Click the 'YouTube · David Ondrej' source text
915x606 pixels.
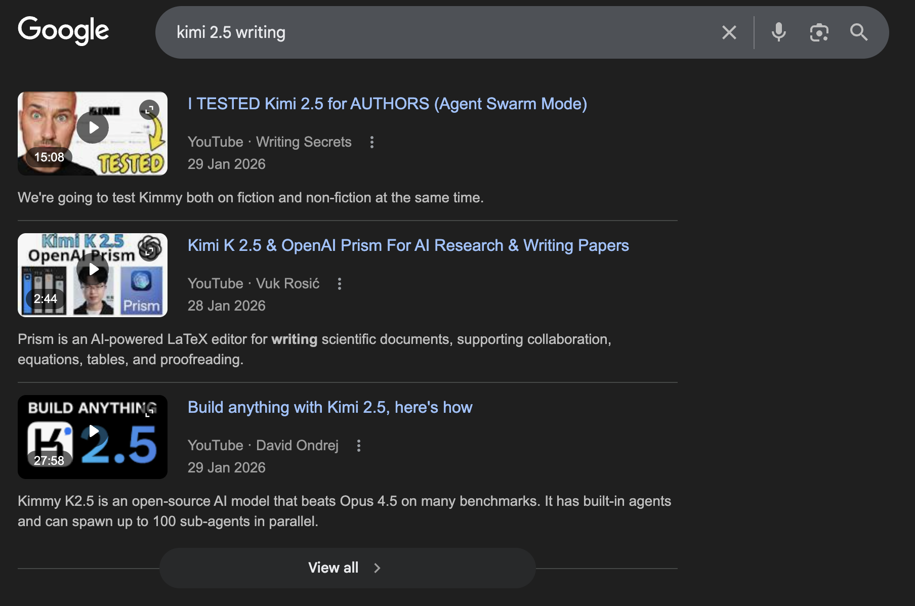click(263, 445)
